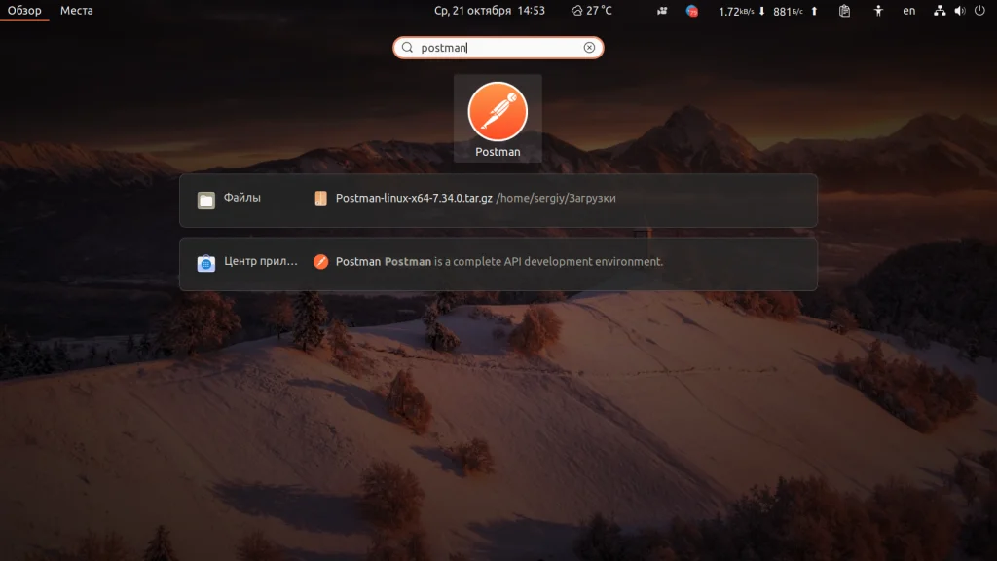Open the accessibility menu icon
The height and width of the screenshot is (561, 997).
point(878,10)
